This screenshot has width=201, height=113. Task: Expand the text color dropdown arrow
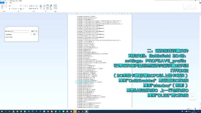22,9
